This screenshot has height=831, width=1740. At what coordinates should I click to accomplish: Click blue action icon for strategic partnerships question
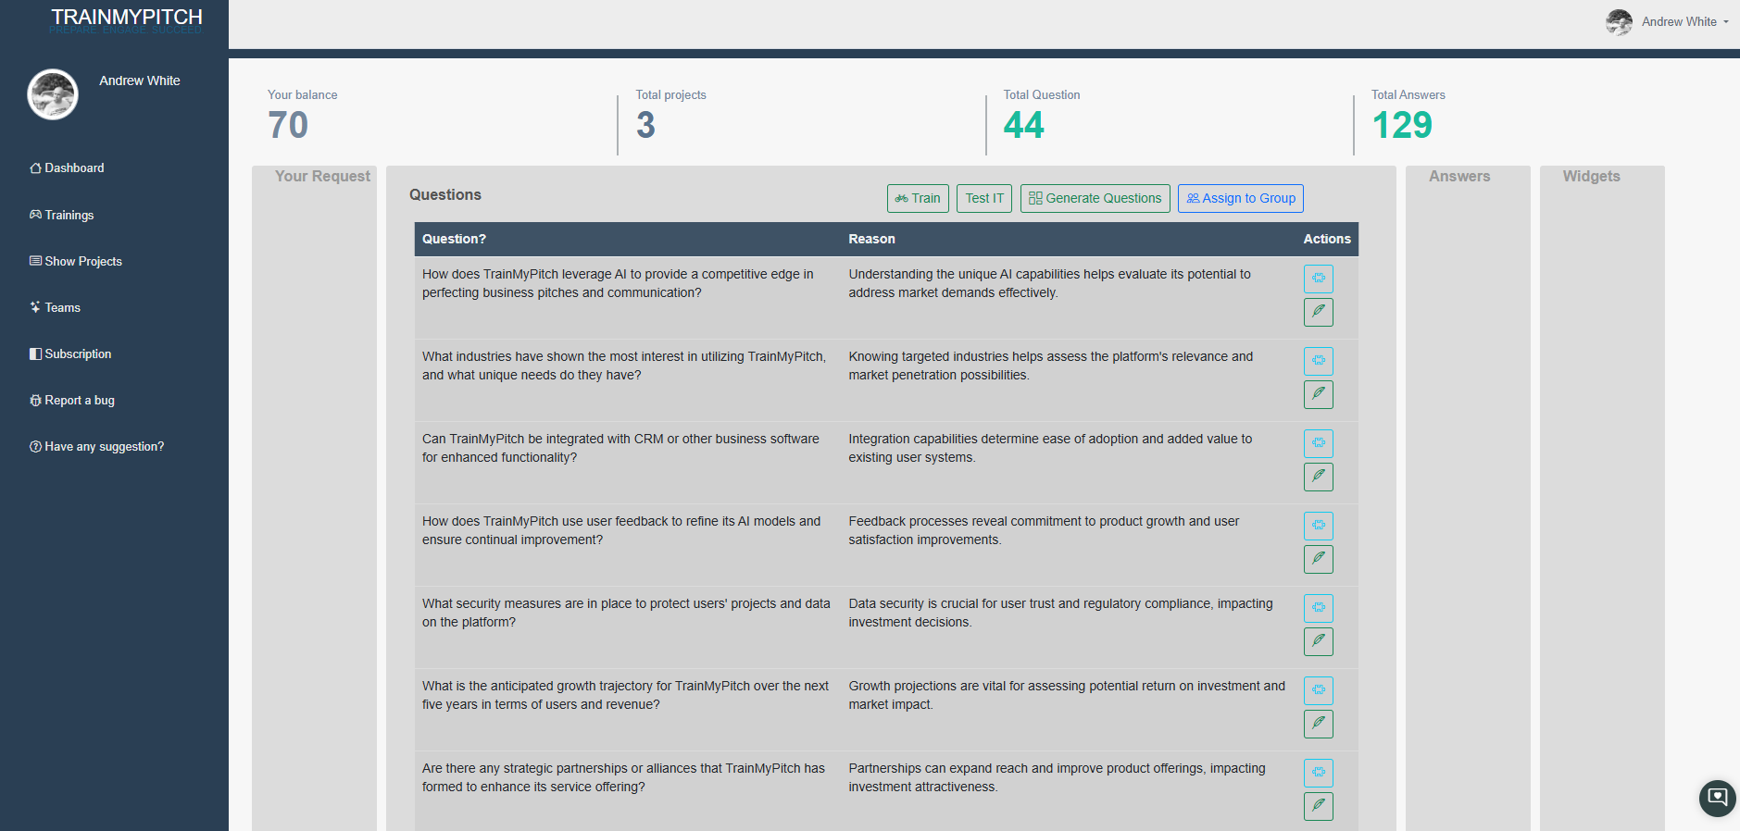pyautogui.click(x=1319, y=773)
